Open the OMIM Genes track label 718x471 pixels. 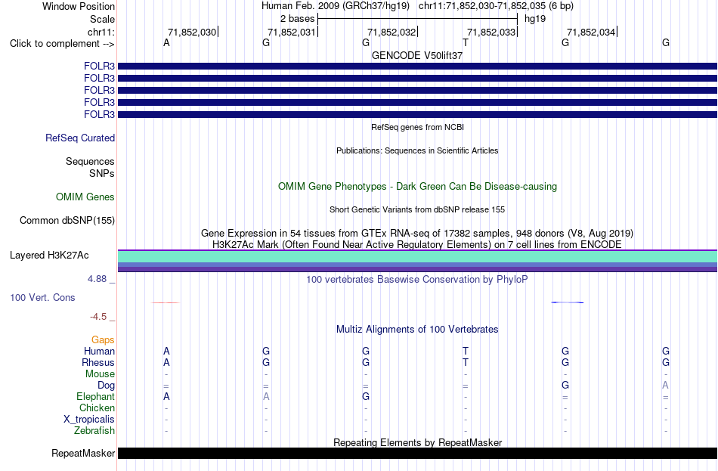click(x=85, y=197)
